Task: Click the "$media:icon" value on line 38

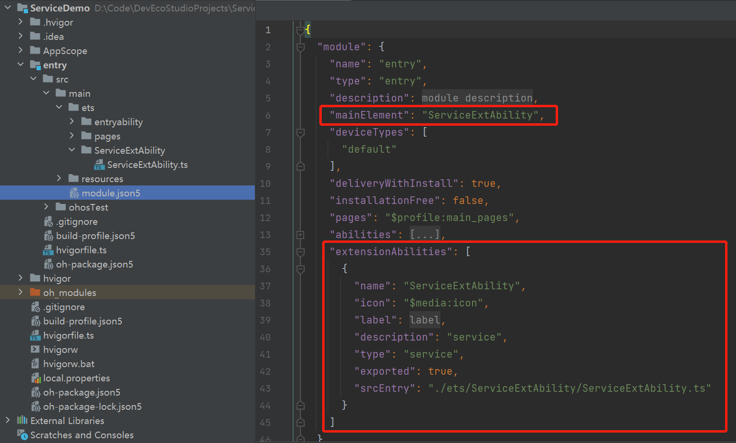Action: (x=443, y=303)
